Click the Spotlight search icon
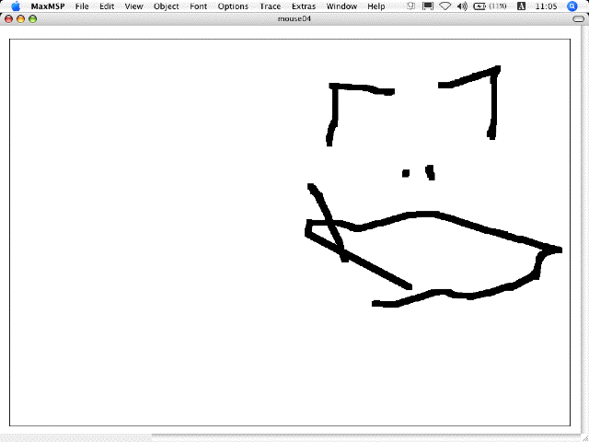The height and width of the screenshot is (442, 589). (x=572, y=6)
